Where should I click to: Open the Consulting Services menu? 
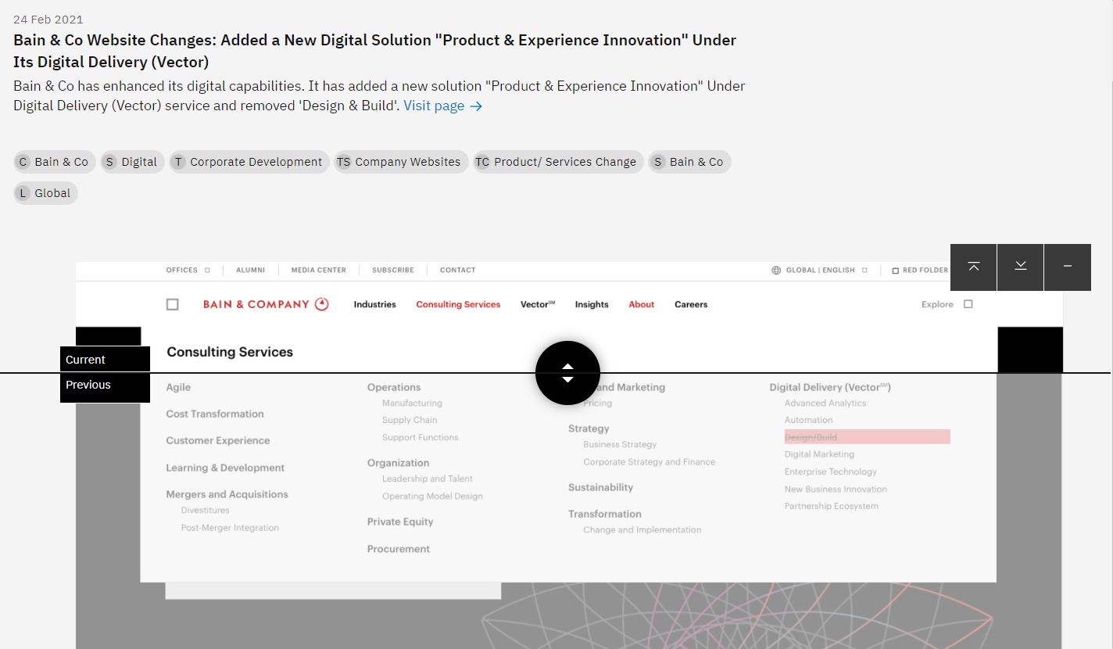[x=458, y=304]
